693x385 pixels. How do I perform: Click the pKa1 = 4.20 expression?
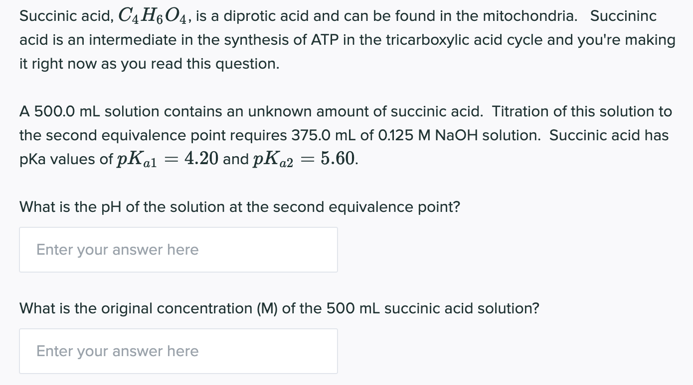168,159
